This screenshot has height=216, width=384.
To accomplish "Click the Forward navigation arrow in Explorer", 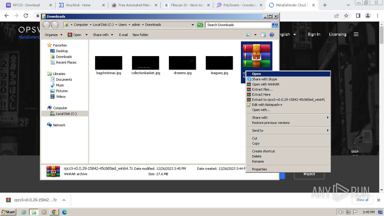I will pos(55,25).
